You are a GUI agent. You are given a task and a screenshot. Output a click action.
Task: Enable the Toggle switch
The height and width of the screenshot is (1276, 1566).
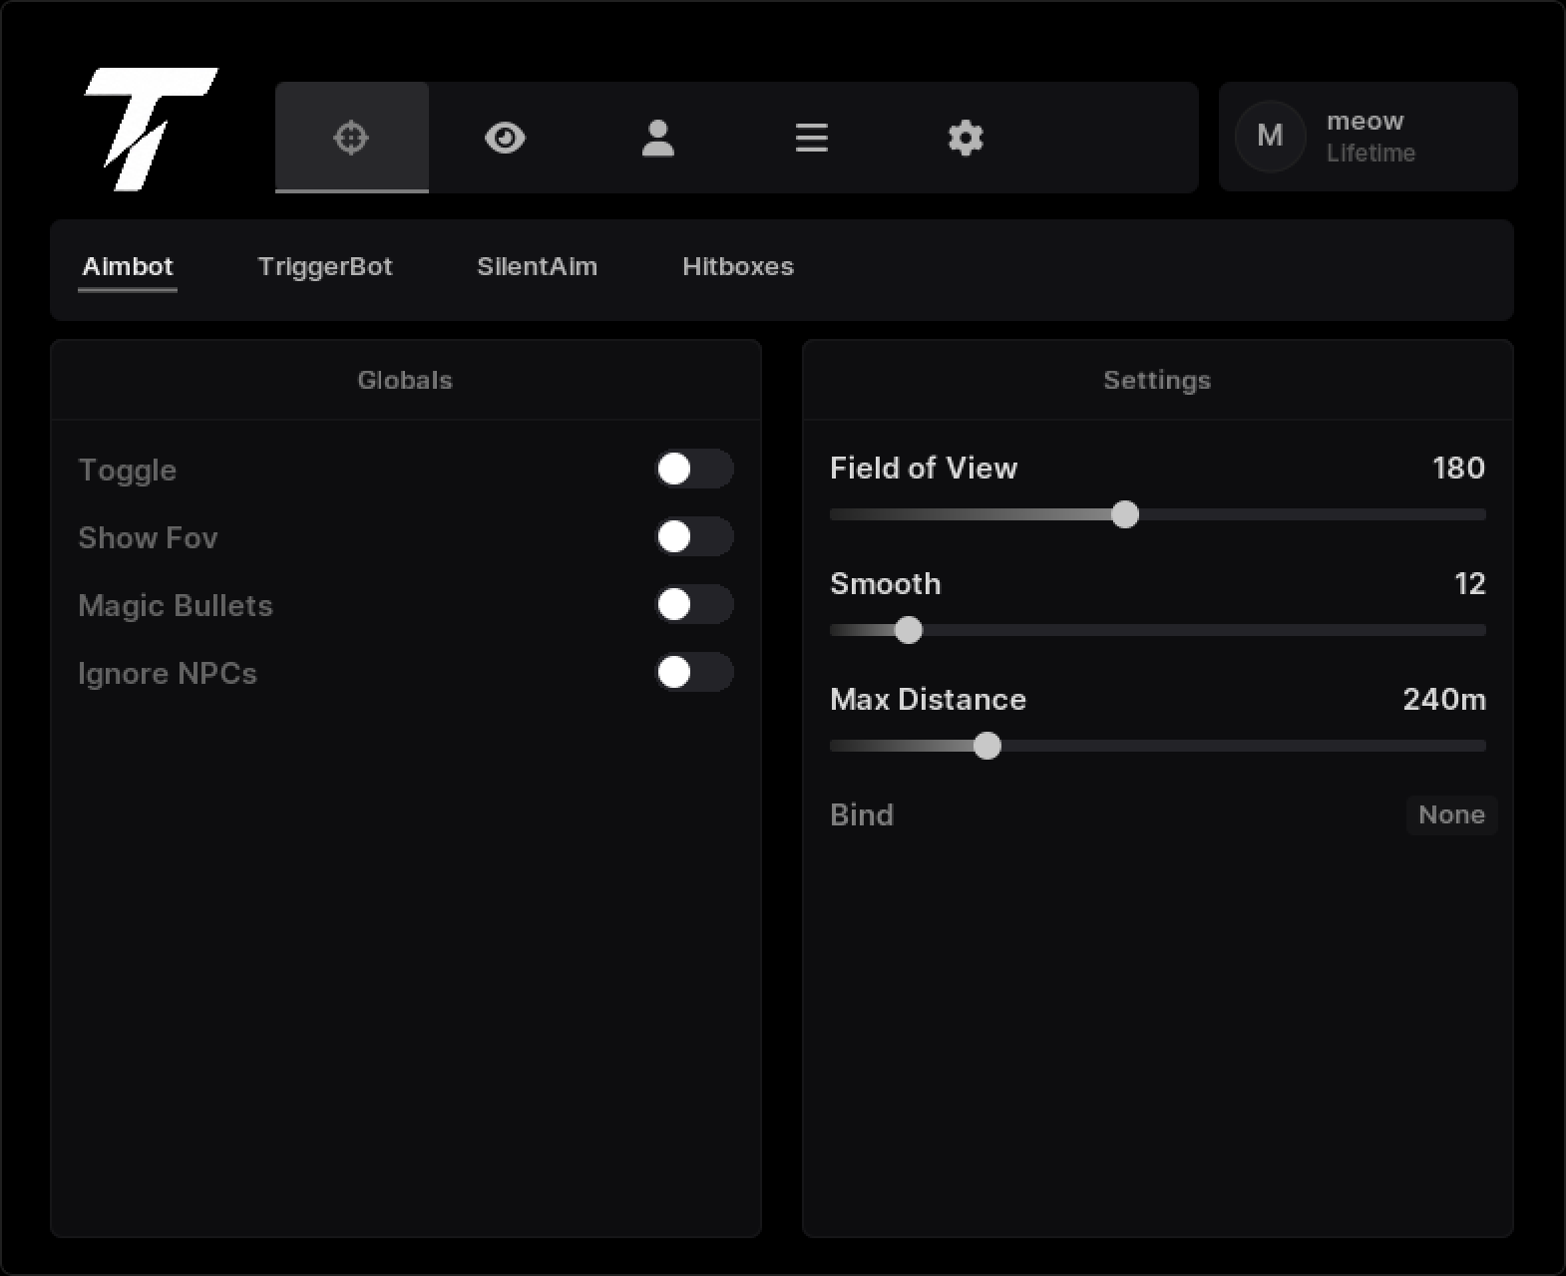coord(694,469)
